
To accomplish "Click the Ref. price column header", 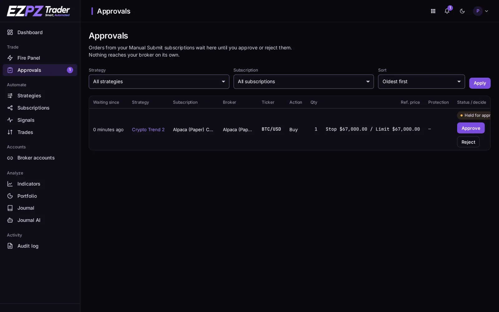I will pyautogui.click(x=410, y=102).
